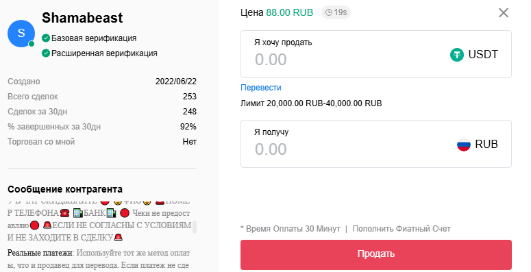Click the Russian flag RUB icon
This screenshot has width=531, height=272.
pos(464,145)
